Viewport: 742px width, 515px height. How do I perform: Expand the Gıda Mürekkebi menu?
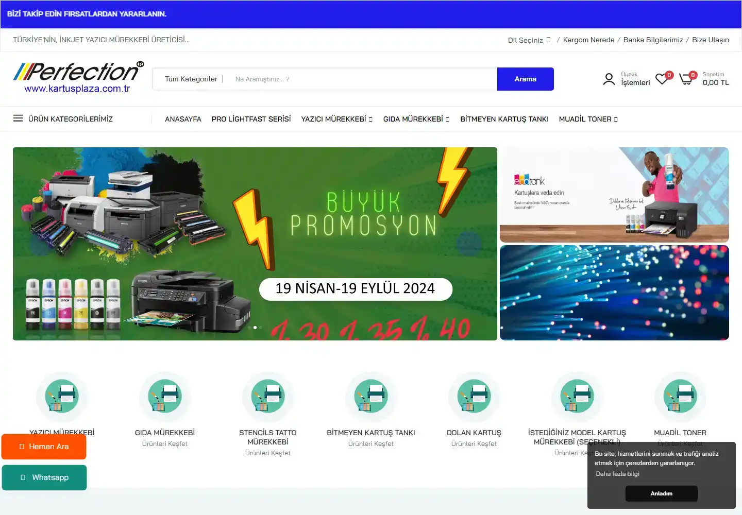(416, 119)
